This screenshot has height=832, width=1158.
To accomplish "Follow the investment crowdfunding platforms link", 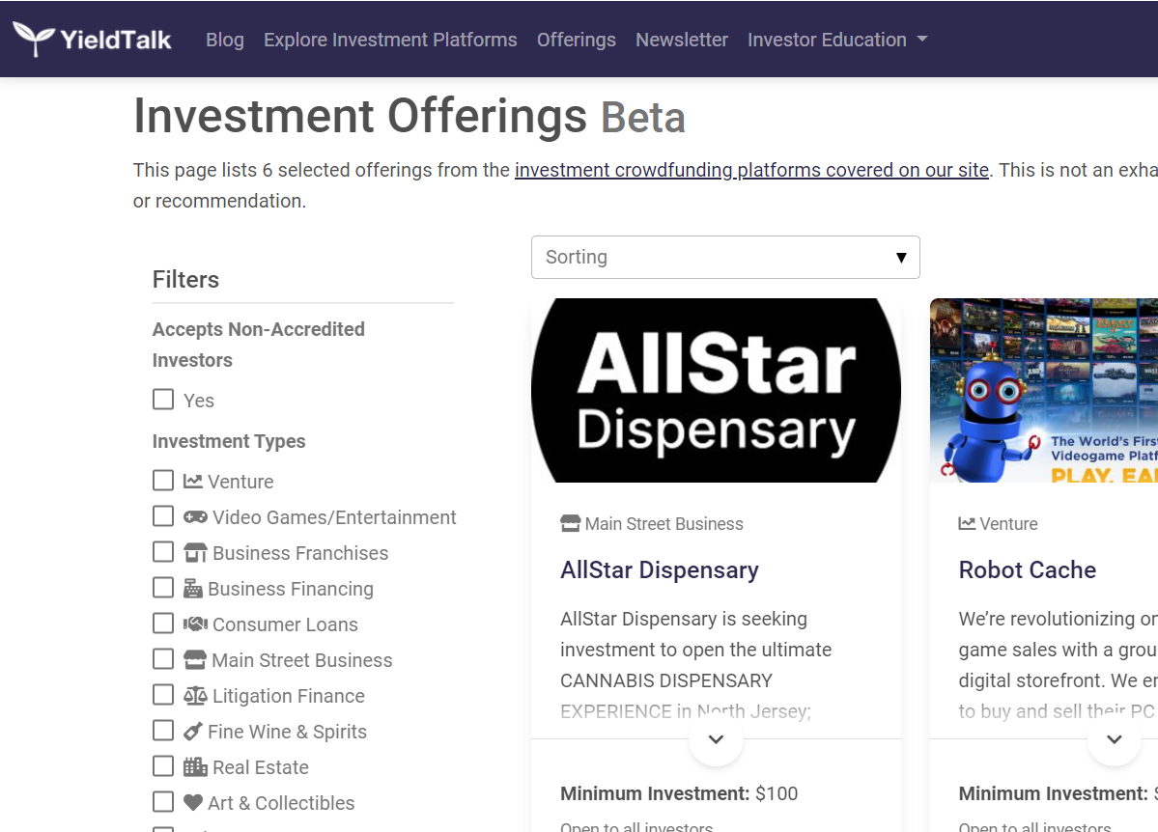I will [x=751, y=170].
